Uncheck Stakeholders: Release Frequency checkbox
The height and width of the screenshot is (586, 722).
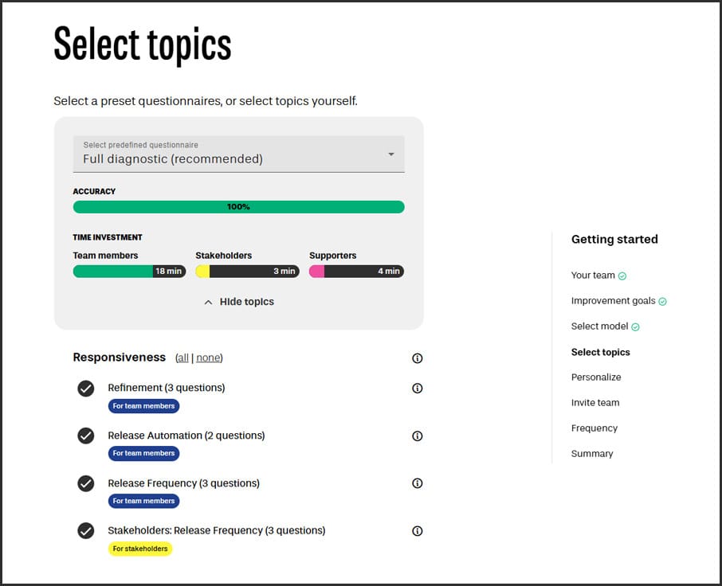pos(86,531)
